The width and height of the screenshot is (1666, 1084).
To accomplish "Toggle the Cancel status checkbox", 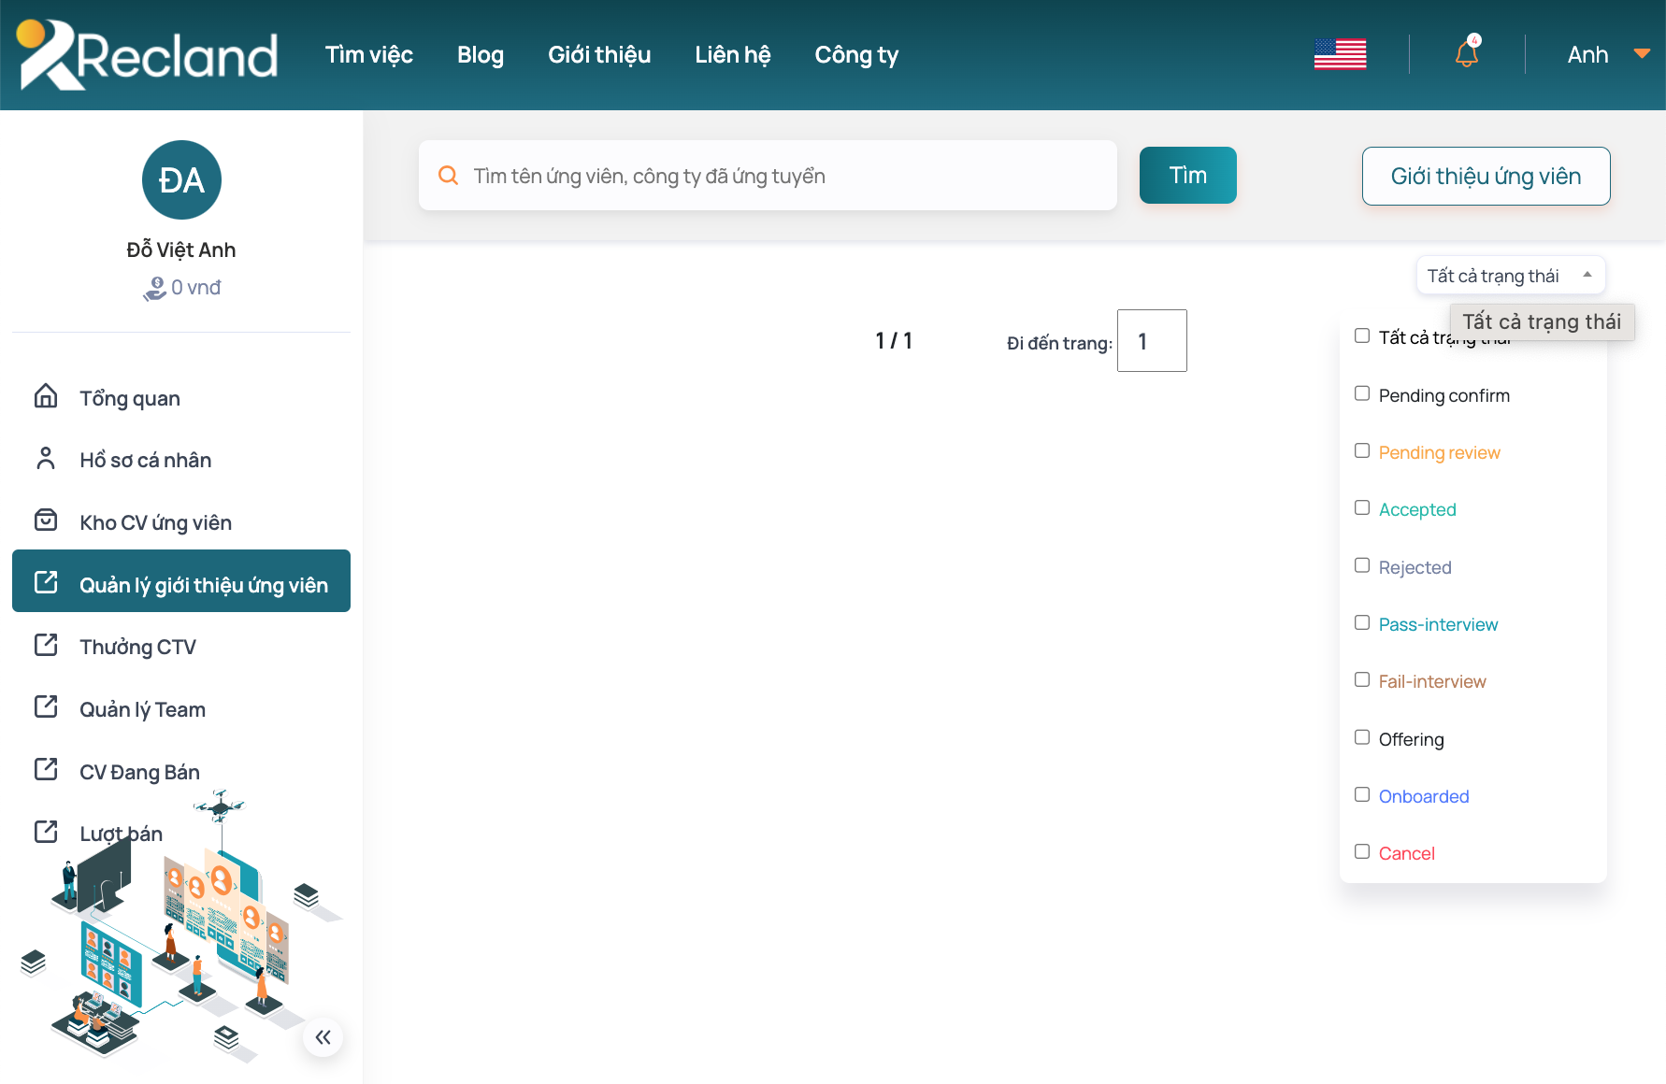I will tap(1362, 851).
